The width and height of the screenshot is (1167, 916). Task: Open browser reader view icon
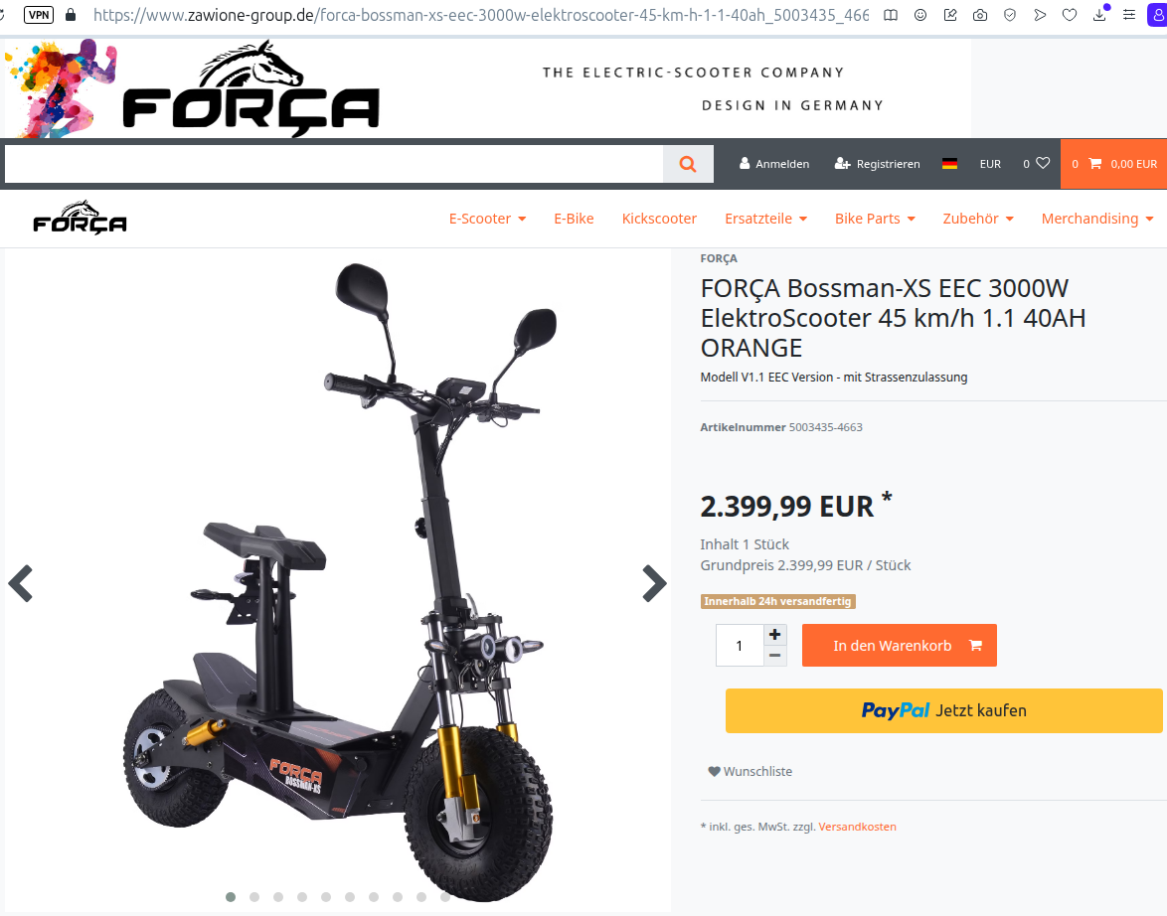click(x=890, y=15)
